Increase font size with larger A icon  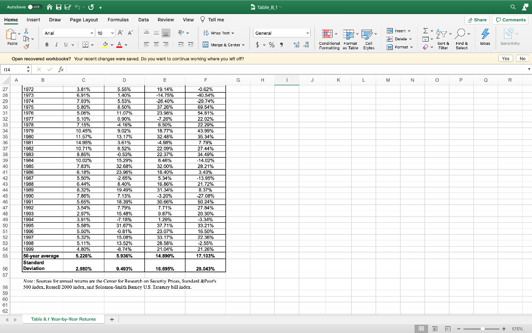(x=121, y=33)
